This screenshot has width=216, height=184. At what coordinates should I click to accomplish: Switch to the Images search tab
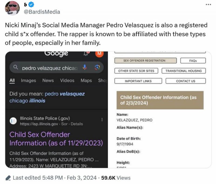pos(28,80)
